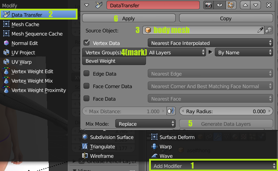Image resolution: width=278 pixels, height=171 pixels.
Task: Choose Vertex Weight Proximity modifier
Action: click(39, 90)
